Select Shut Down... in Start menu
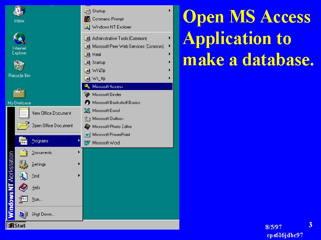This screenshot has width=321, height=240. 48,214
